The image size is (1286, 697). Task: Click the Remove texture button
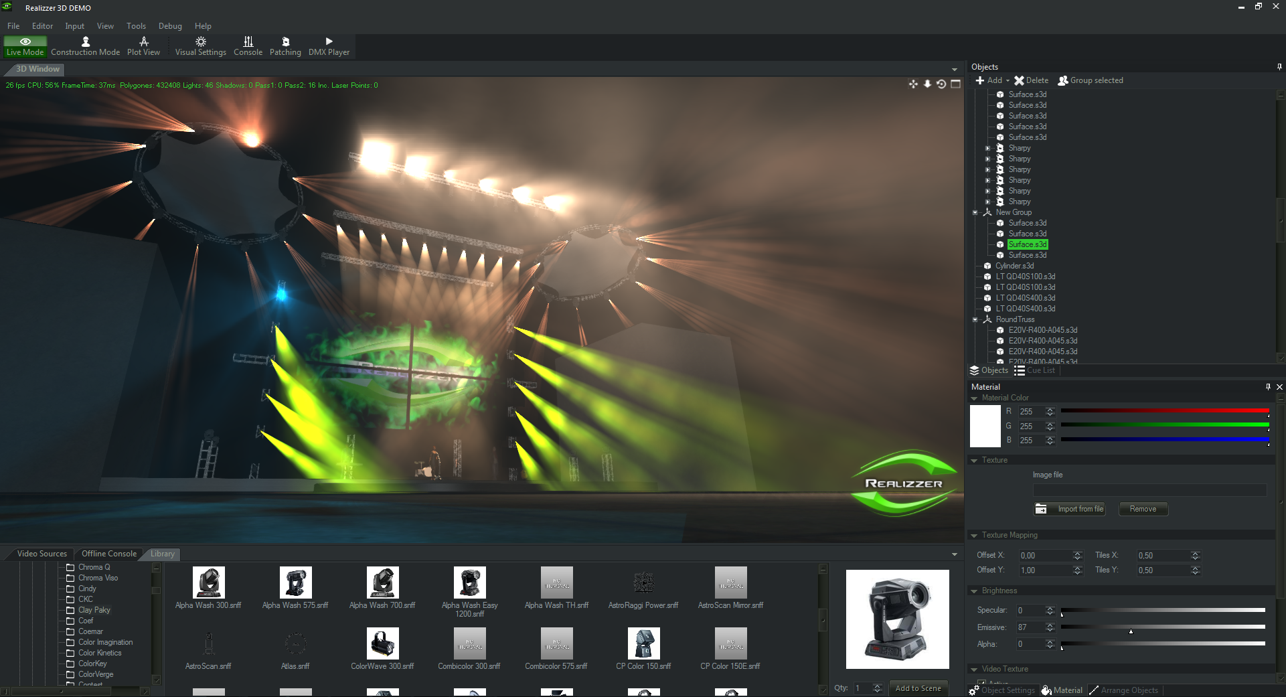coord(1143,509)
